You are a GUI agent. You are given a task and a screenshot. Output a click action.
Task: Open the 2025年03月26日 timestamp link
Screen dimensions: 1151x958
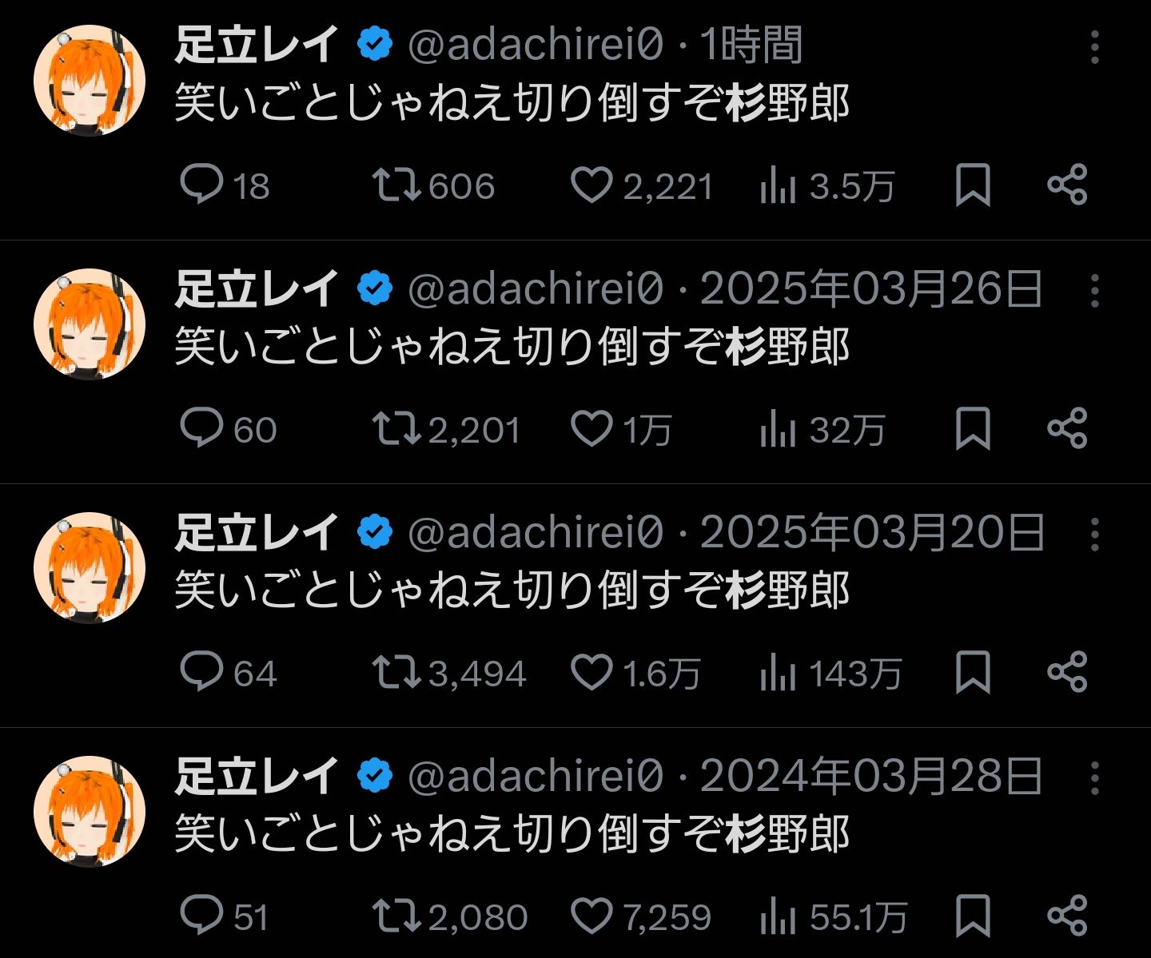click(x=871, y=289)
